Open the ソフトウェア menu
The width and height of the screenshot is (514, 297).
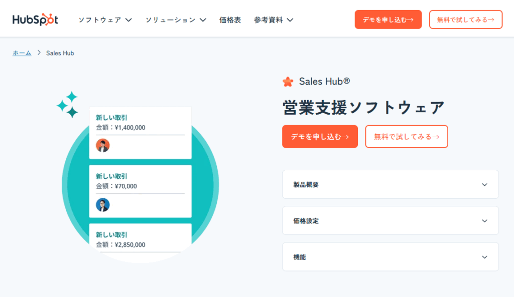point(105,20)
